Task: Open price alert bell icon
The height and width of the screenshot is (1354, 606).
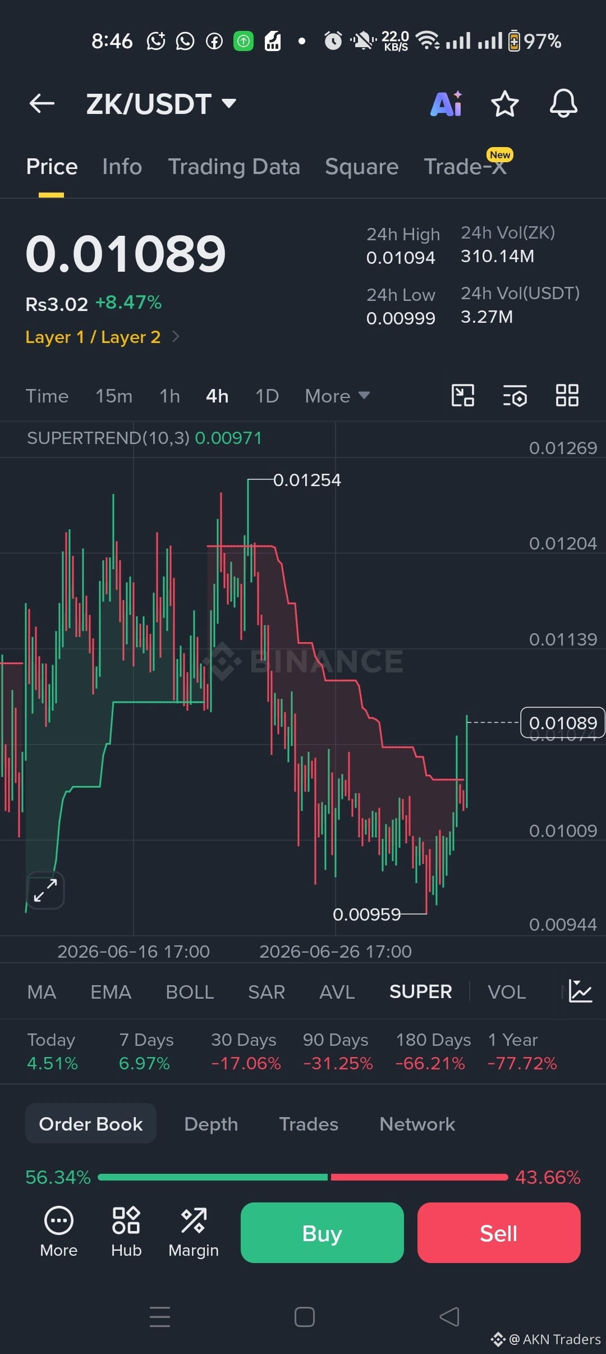Action: pos(563,103)
